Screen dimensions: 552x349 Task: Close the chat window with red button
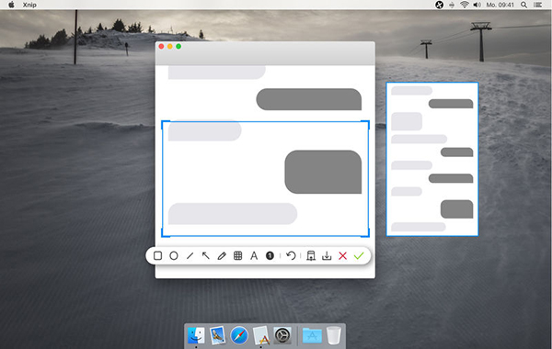click(x=161, y=47)
